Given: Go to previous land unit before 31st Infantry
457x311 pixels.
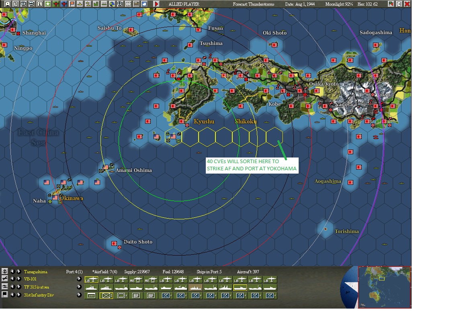Looking at the screenshot, I should click(x=12, y=295).
